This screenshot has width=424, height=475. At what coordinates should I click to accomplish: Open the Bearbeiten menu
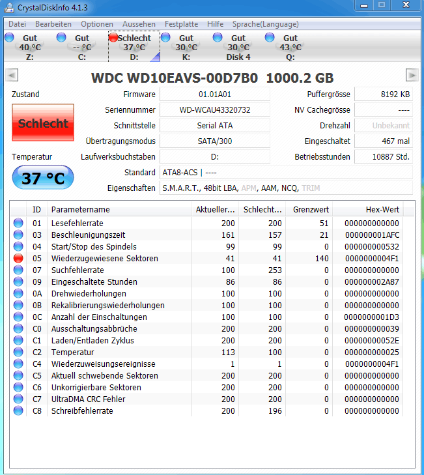(x=53, y=24)
